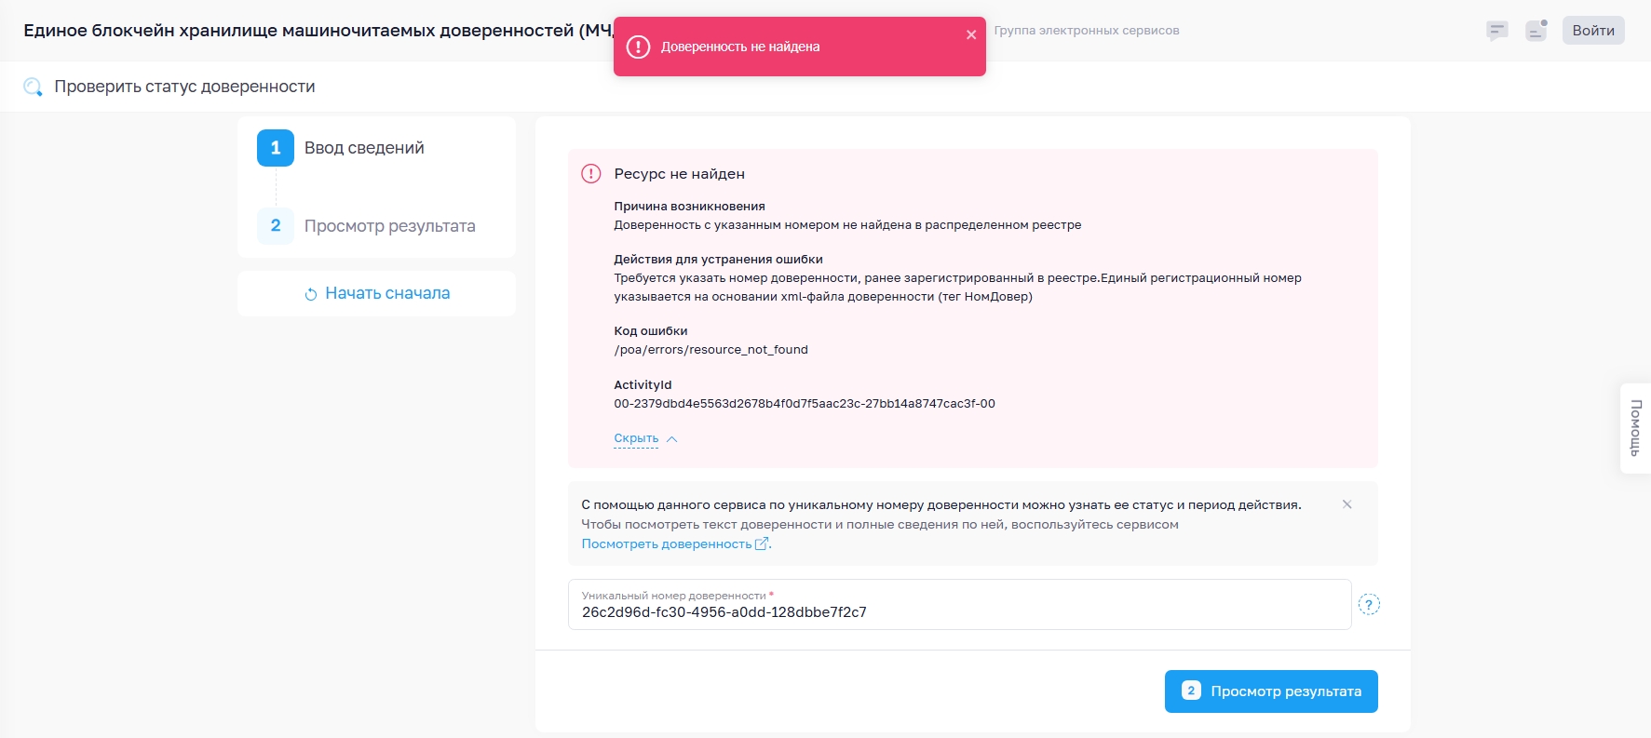The image size is (1651, 738).
Task: Click error icon beside "Ресурс не найден"
Action: coord(591,174)
